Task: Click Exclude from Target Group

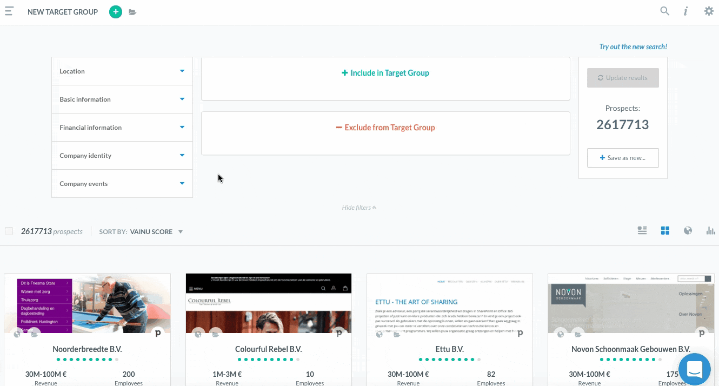Action: (x=385, y=128)
